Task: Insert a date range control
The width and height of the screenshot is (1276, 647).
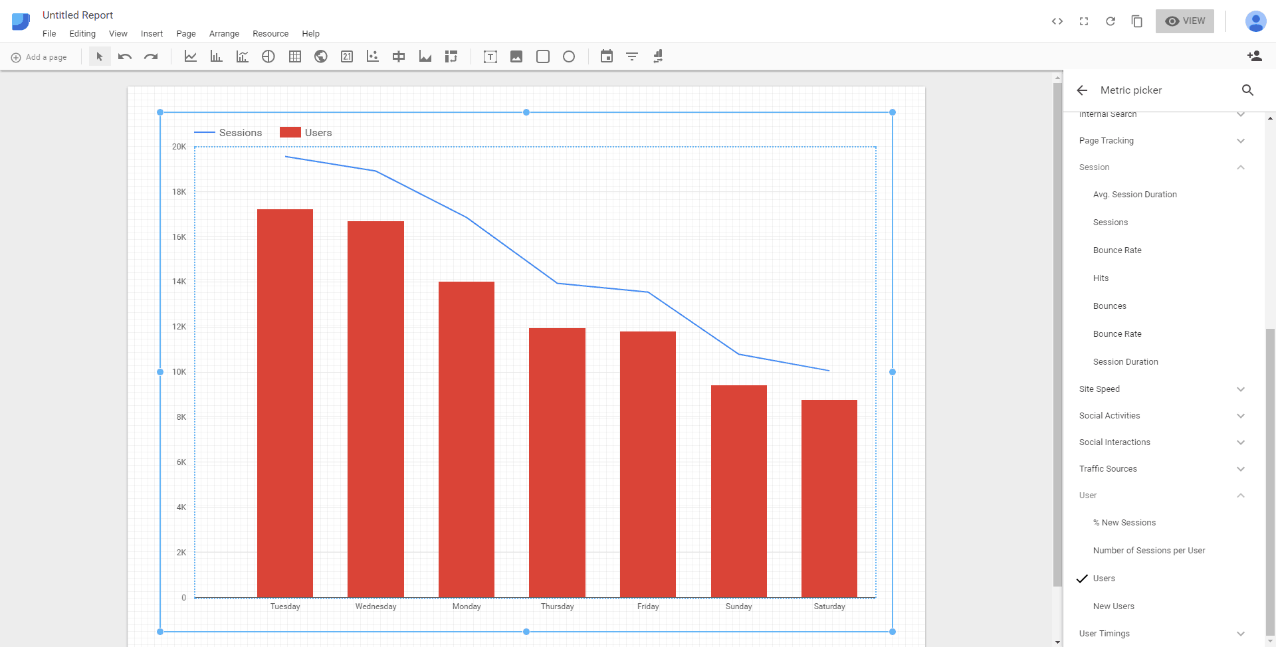Action: (606, 57)
